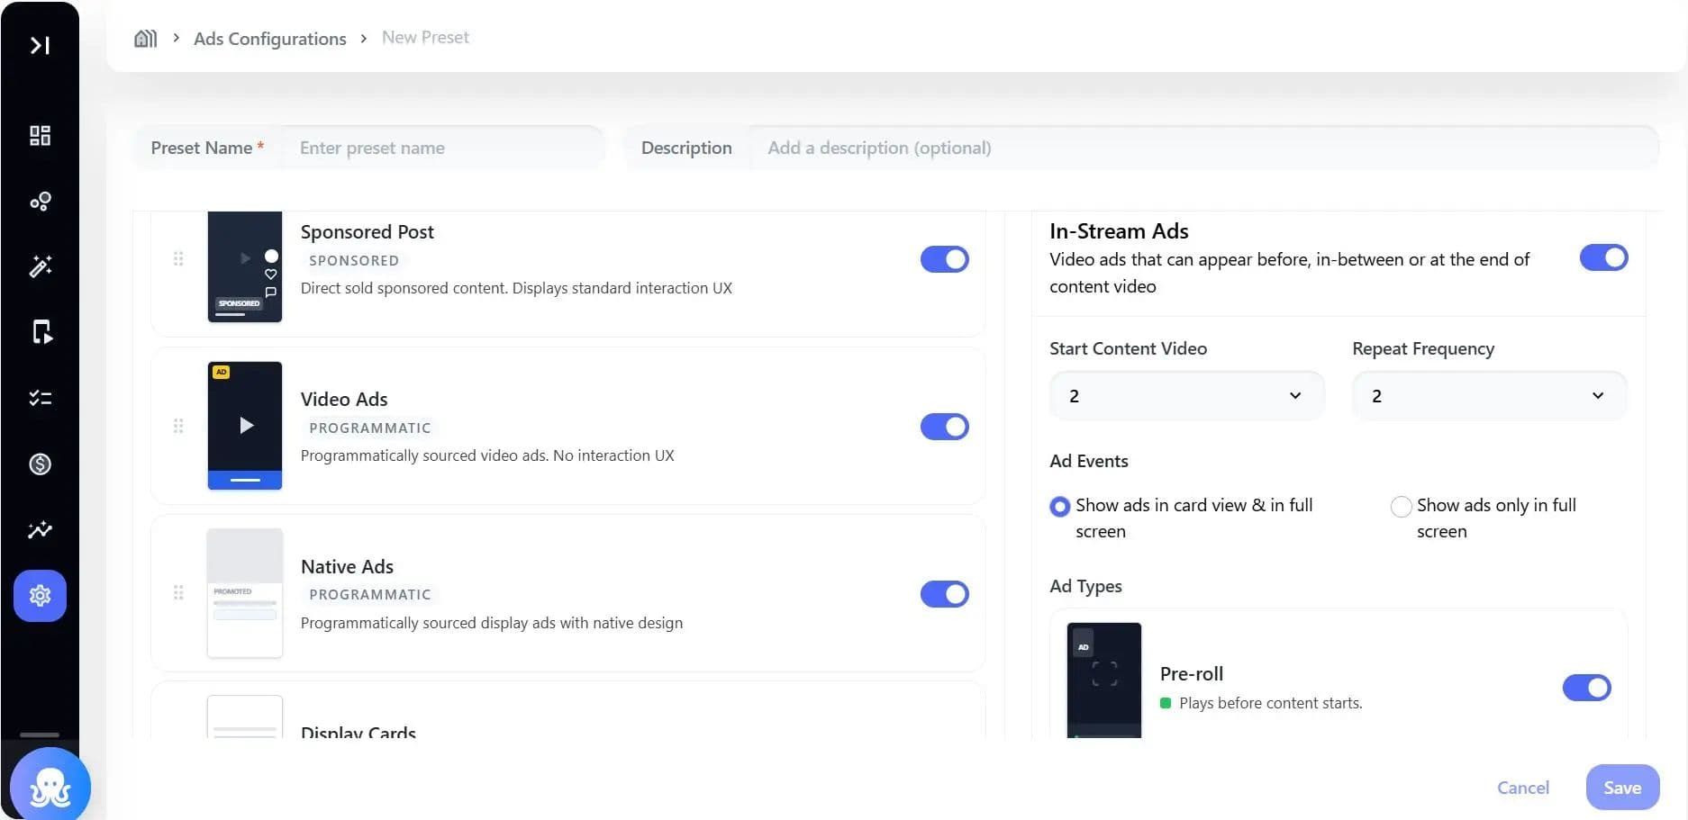Disable the Sponsored Post toggle

tap(944, 259)
